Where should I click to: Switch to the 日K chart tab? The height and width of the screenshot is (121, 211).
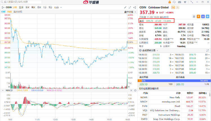click(28, 7)
